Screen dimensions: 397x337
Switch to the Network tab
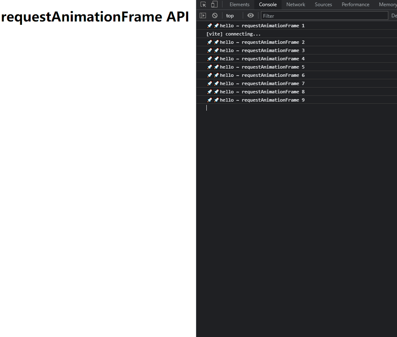295,5
